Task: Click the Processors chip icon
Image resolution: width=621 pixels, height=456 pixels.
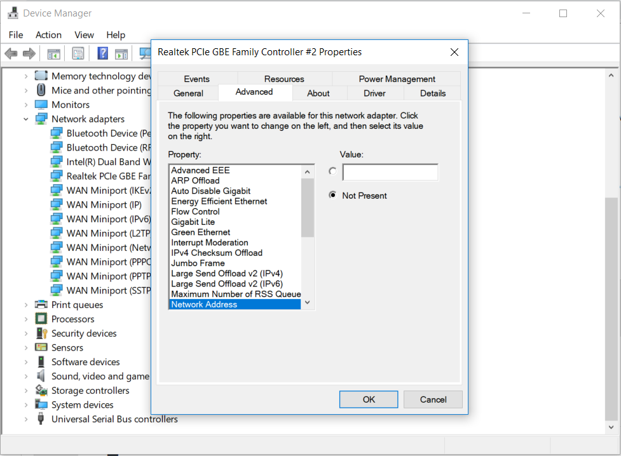Action: point(41,319)
